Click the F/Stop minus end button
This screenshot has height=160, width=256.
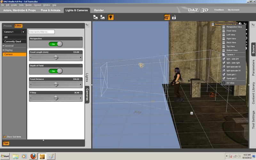[x=31, y=98]
